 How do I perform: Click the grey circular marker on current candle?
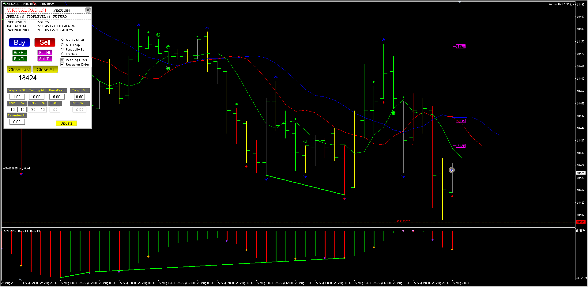coord(452,170)
